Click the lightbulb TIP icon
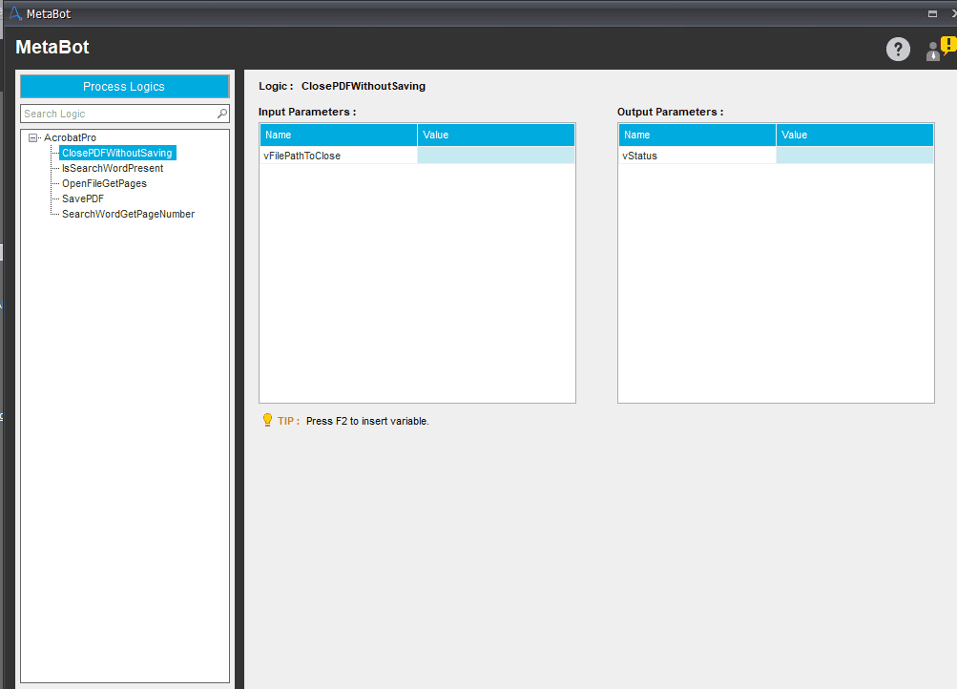The width and height of the screenshot is (957, 689). 267,420
